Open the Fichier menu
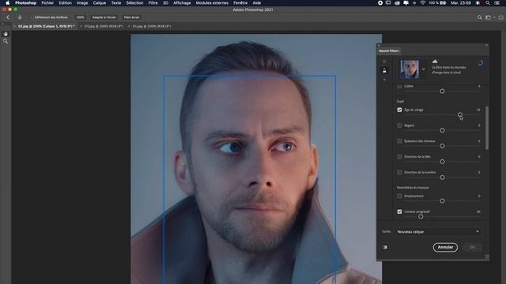 [x=47, y=3]
